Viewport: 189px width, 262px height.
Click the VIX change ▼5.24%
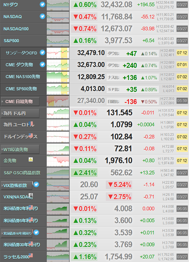pos(120,185)
